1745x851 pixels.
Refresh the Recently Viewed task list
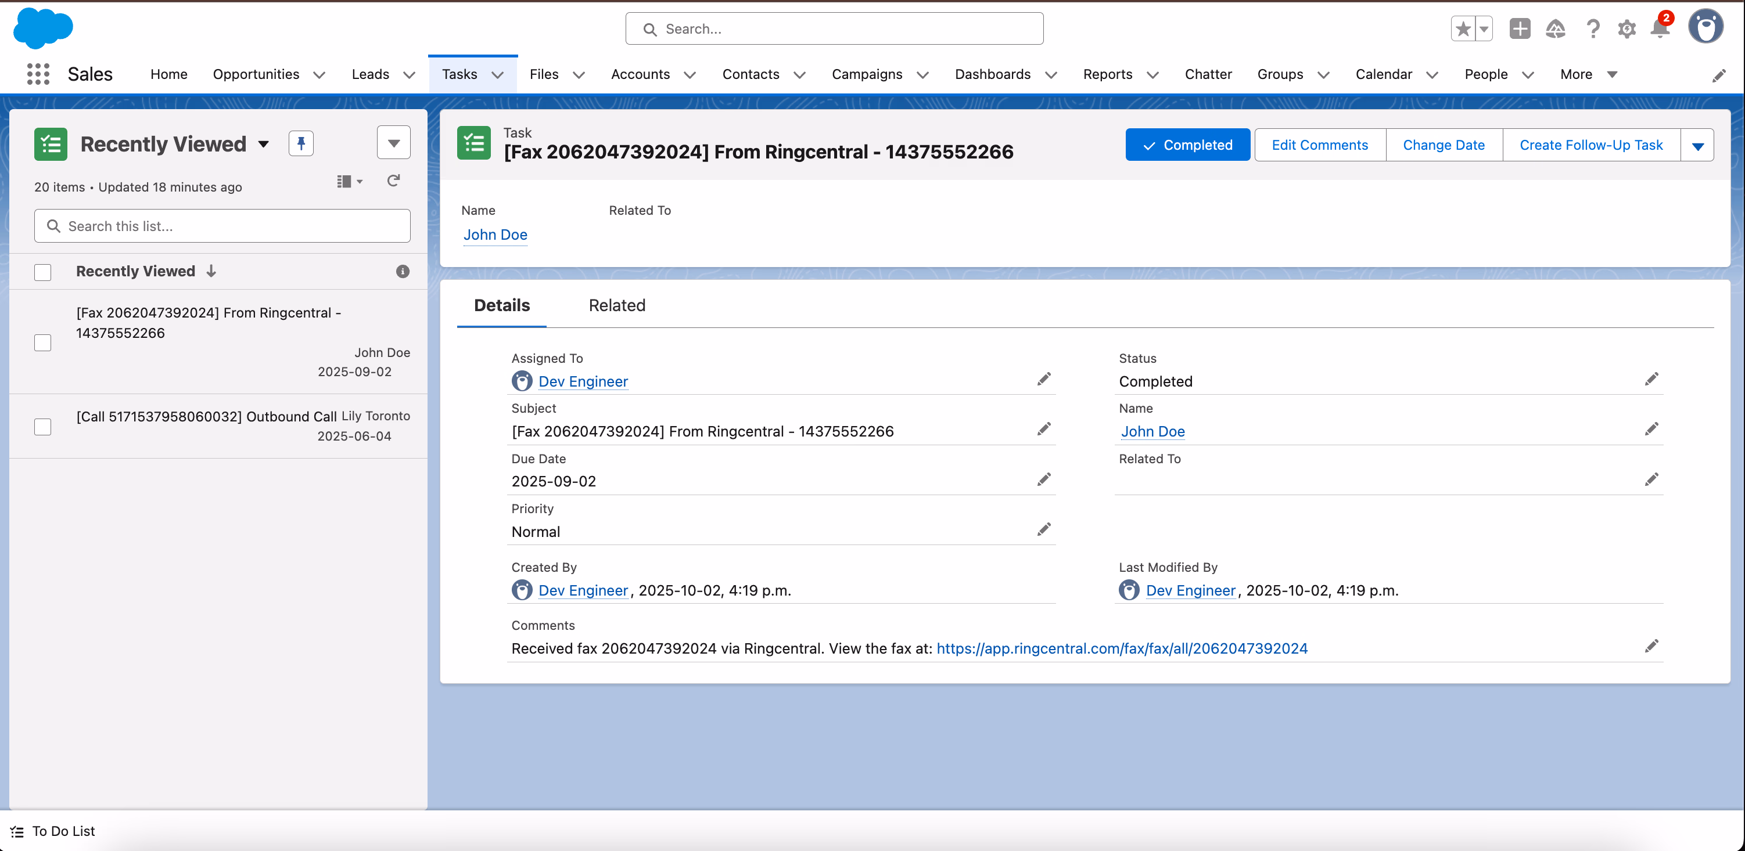tap(394, 181)
